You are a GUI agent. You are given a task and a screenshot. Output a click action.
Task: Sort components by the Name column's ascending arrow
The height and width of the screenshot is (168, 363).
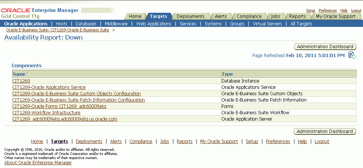point(28,74)
